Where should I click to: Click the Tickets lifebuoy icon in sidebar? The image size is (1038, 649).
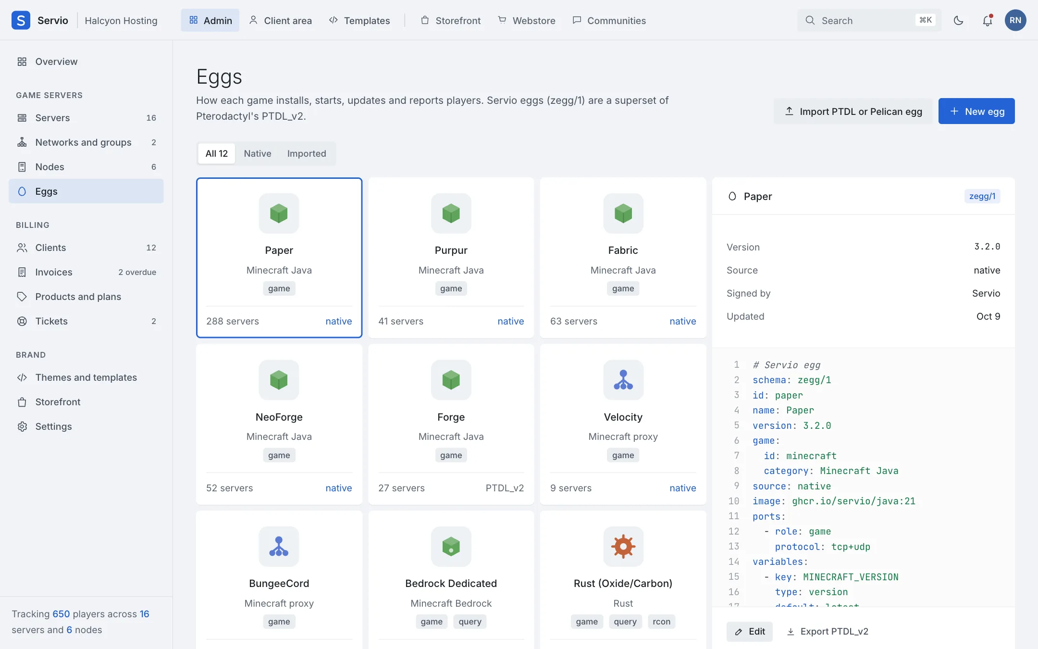click(22, 321)
